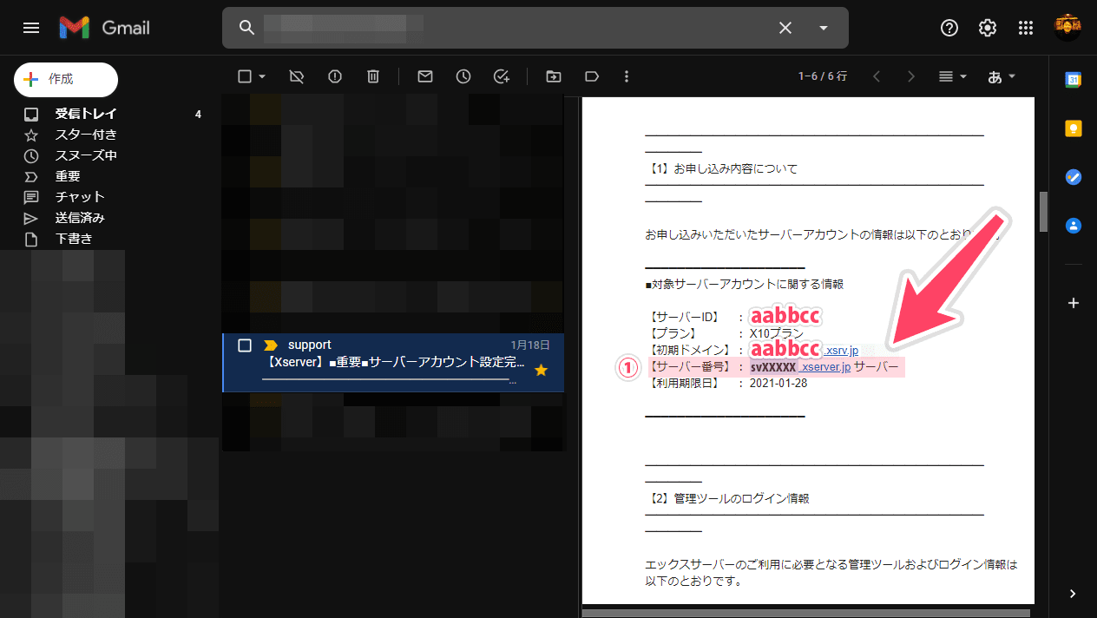1097x618 pixels.
Task: Open the Labels tag icon
Action: pos(592,76)
